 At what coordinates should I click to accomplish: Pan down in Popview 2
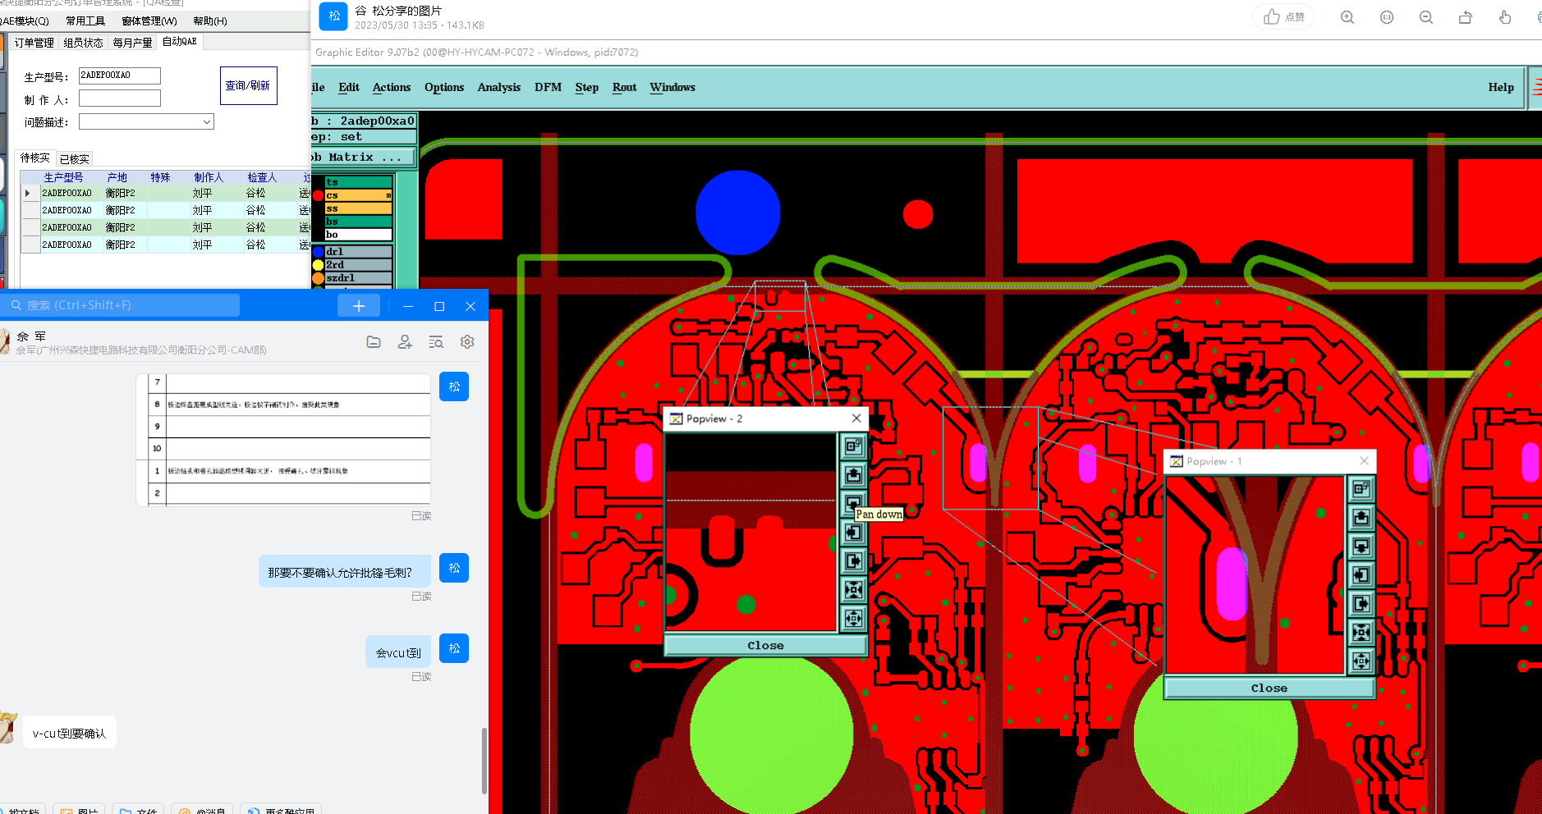(x=853, y=502)
